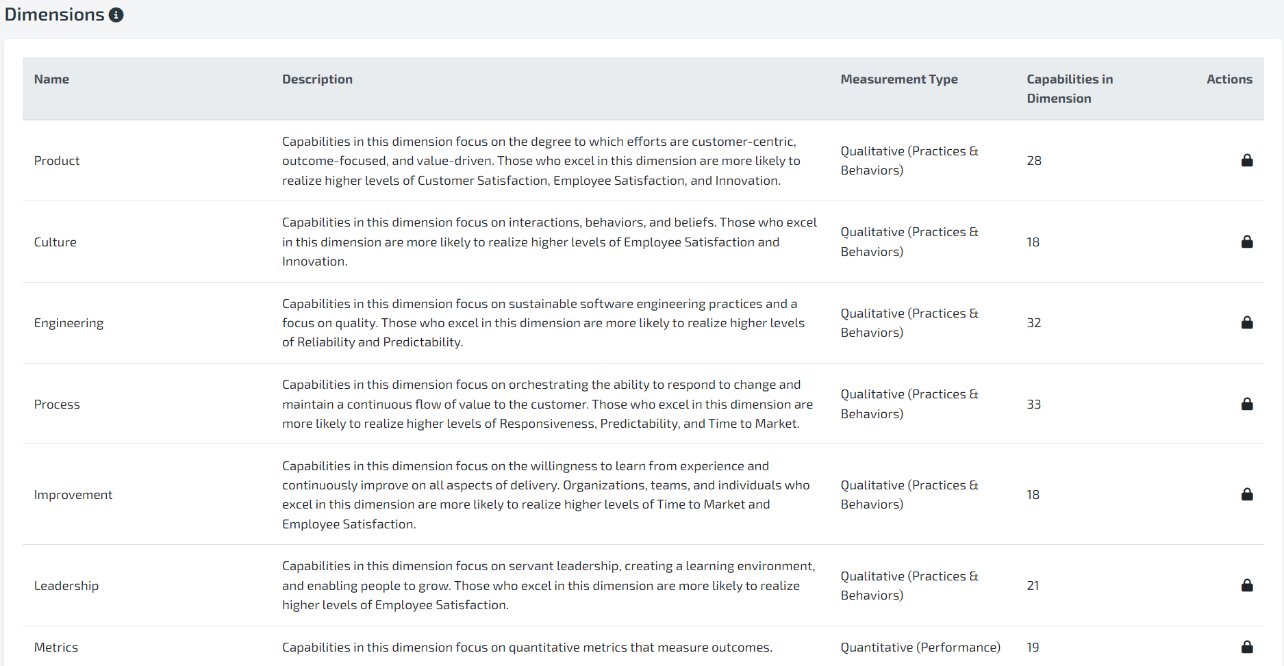Click the Leadership description about servant leadership

[549, 585]
